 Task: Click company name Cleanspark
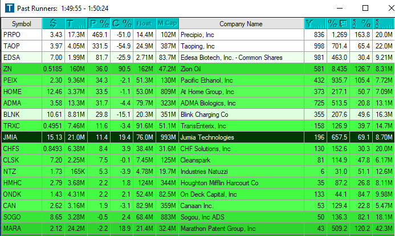click(196, 160)
